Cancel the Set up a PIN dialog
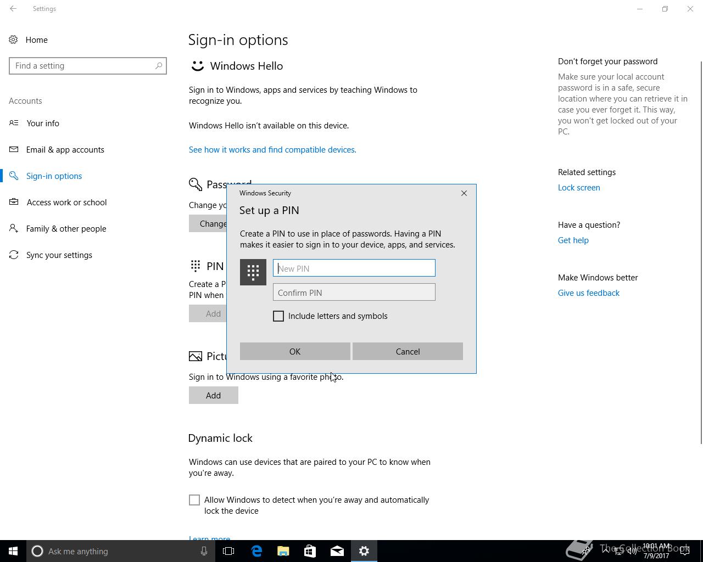703x562 pixels. (x=408, y=351)
